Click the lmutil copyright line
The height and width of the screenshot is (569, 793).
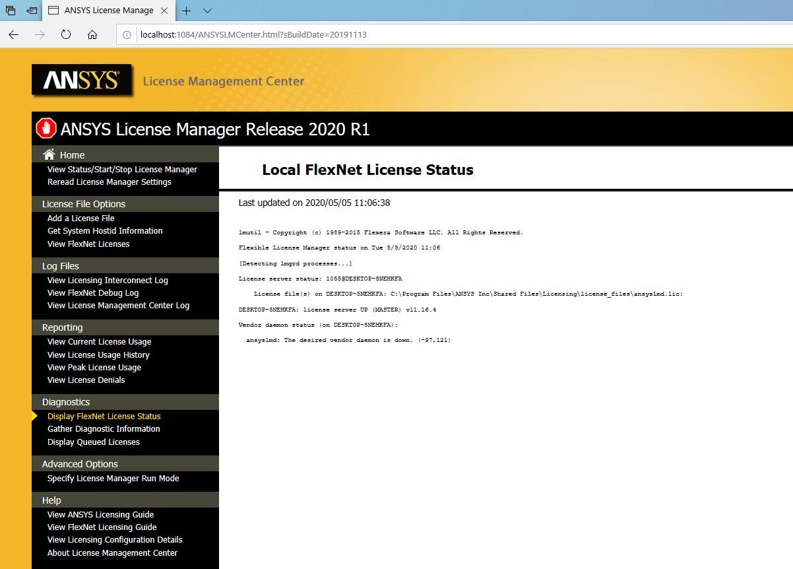(381, 232)
